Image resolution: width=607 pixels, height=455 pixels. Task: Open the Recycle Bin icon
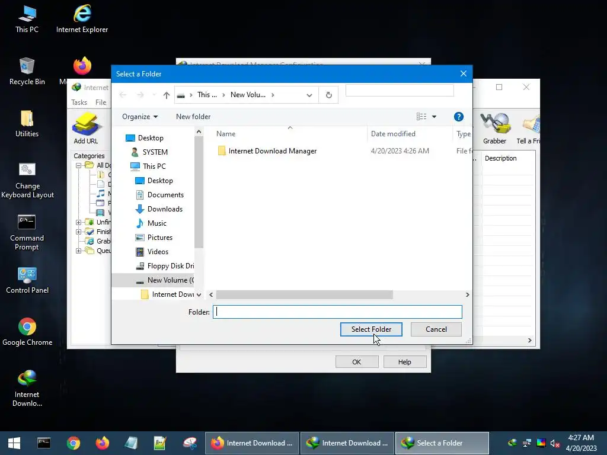[27, 72]
